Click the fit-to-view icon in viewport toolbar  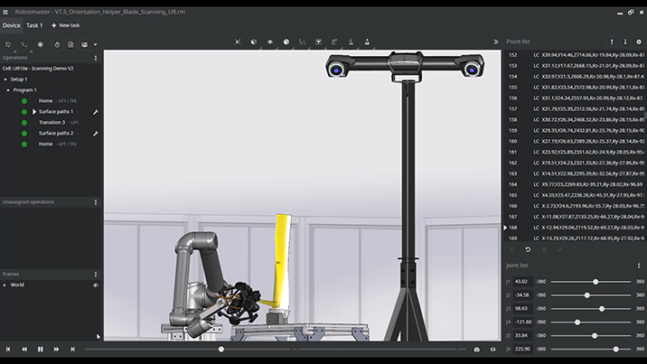pos(238,42)
